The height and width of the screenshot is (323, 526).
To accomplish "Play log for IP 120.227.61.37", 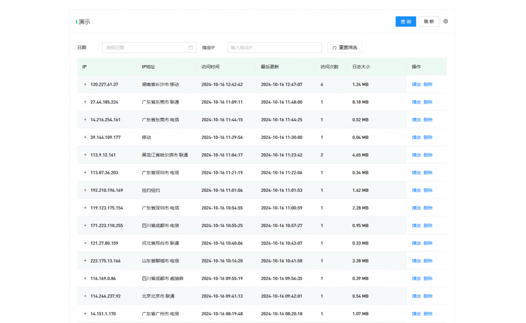I will point(416,85).
